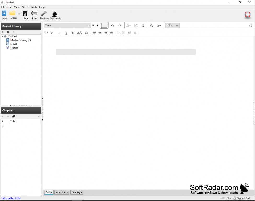
Task: Center align the text
Action: pyautogui.click(x=100, y=33)
